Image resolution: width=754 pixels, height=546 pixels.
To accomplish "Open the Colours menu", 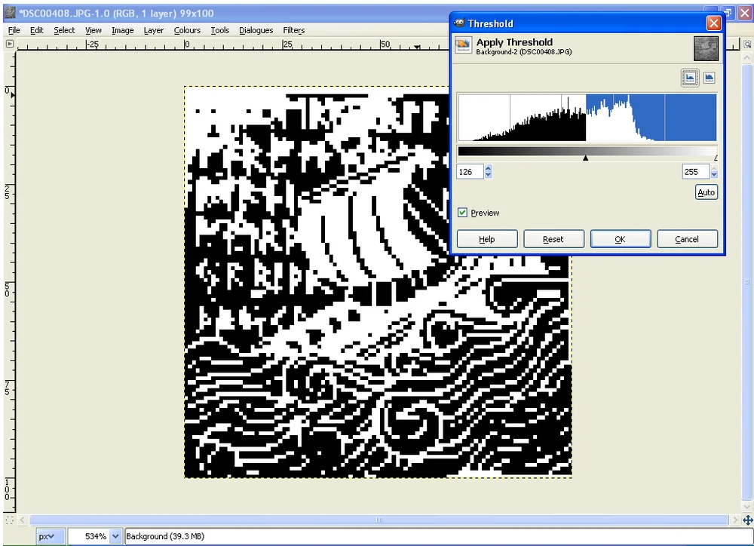I will pos(187,30).
